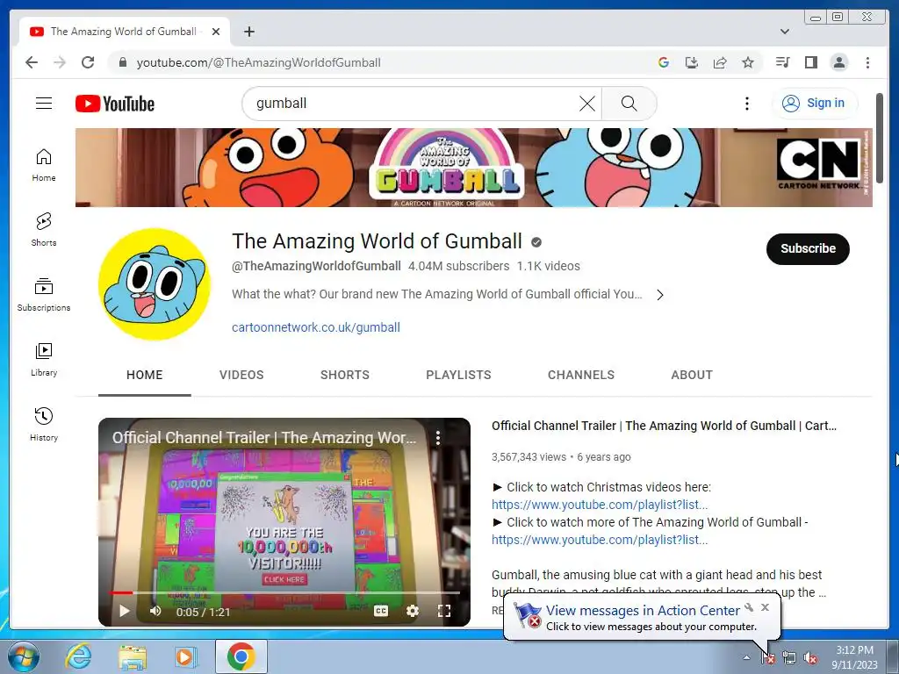Open Google icon in address bar
This screenshot has height=674, width=899.
tap(664, 62)
